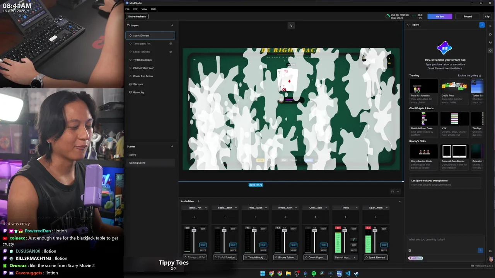Open Windows Start menu in taskbar

(263, 273)
